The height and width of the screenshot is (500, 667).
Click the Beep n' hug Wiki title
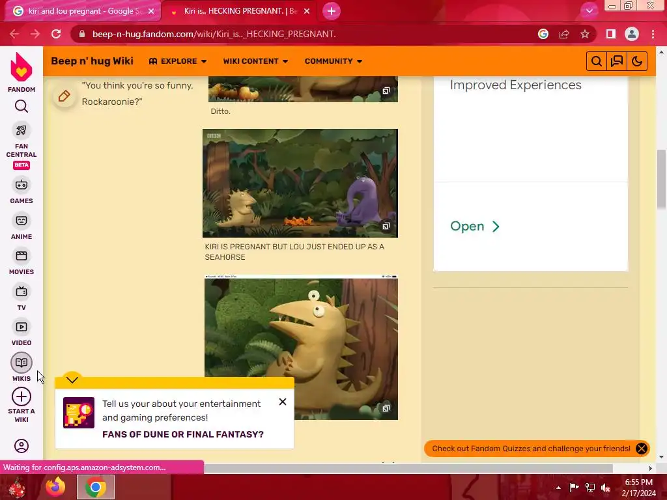[x=92, y=61]
